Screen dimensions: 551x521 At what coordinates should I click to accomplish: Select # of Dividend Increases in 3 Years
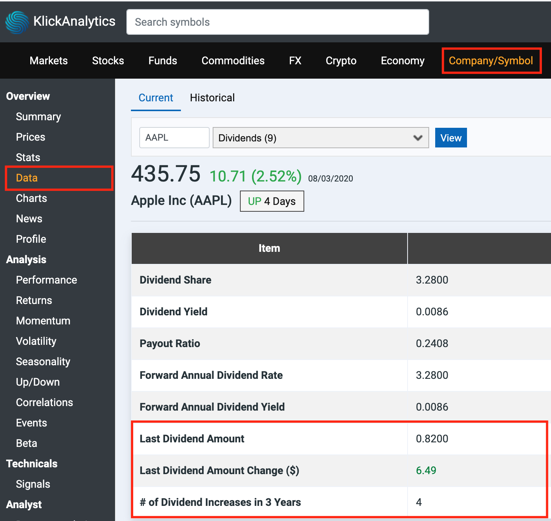[x=220, y=502]
